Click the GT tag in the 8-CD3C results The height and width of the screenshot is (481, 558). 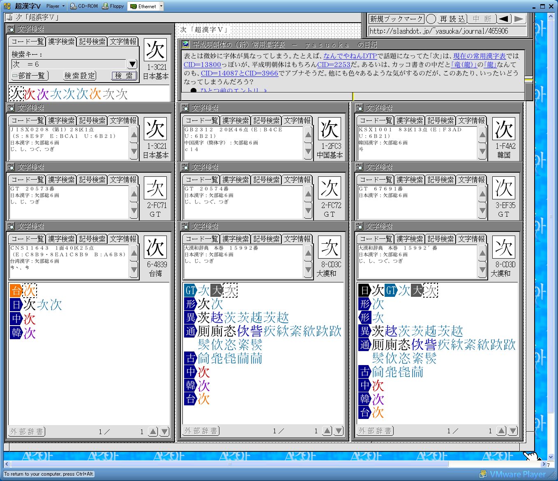point(190,291)
